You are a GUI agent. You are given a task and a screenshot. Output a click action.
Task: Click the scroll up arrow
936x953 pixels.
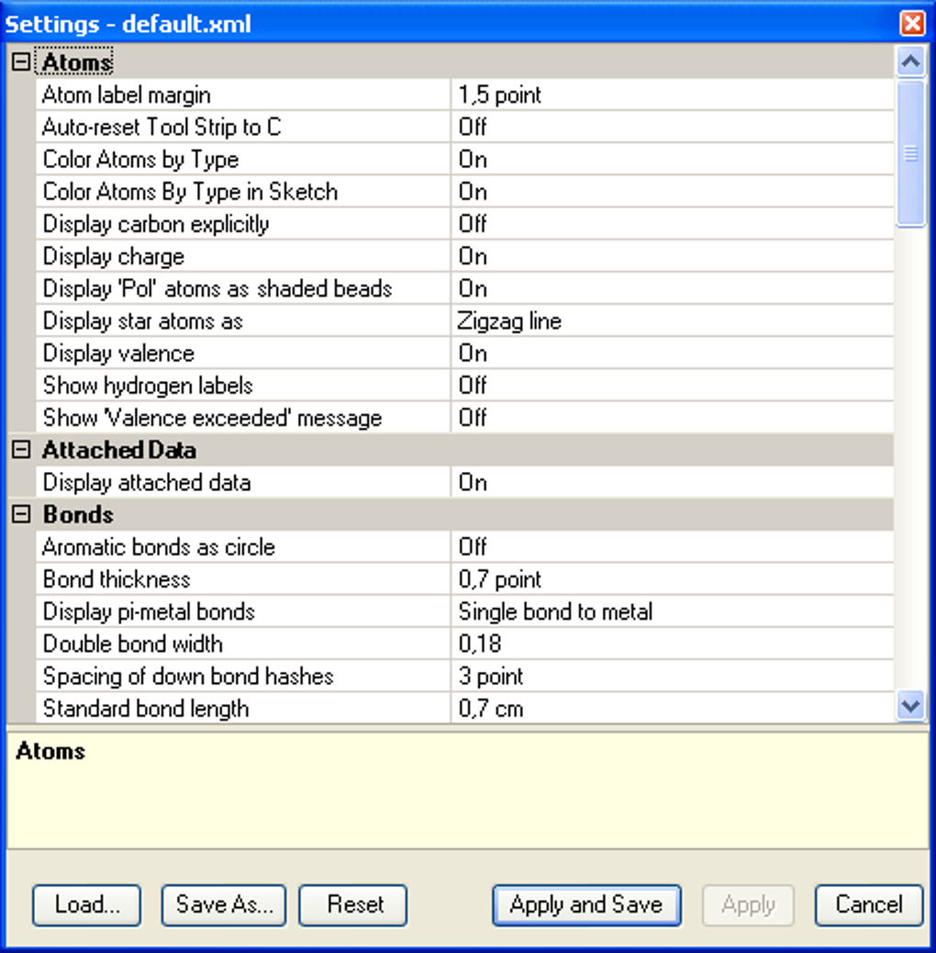point(910,62)
